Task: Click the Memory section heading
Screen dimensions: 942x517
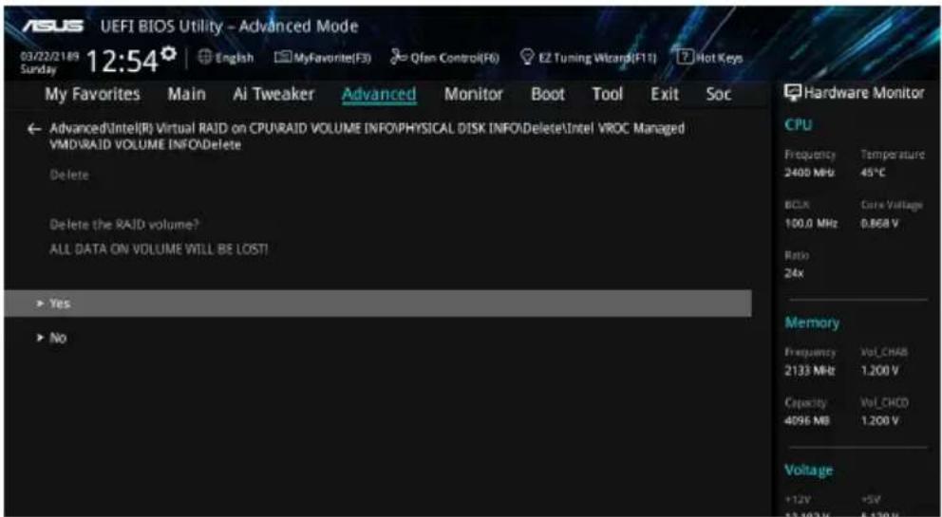Action: pos(812,323)
